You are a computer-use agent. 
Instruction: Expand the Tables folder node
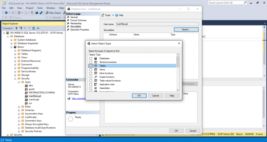point(15,54)
